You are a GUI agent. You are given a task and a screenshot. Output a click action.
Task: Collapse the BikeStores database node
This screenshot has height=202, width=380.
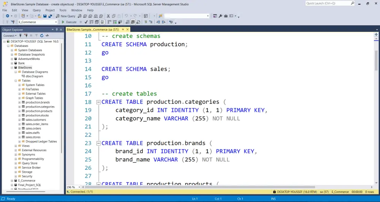[12, 68]
